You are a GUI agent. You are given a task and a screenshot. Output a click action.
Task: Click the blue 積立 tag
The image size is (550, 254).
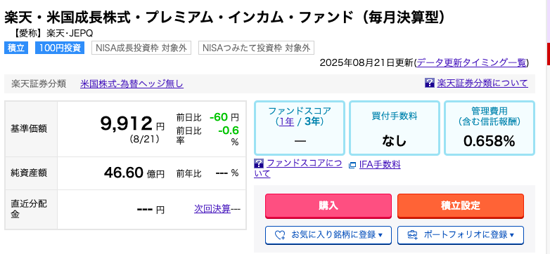(16, 48)
